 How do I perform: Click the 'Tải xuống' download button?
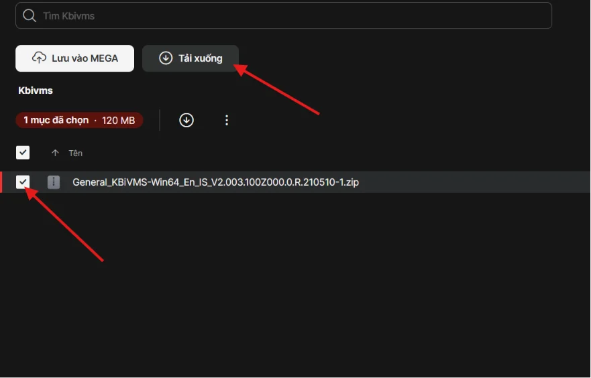191,58
